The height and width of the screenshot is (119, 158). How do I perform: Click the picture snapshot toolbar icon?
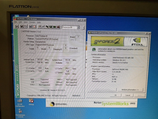[x=31, y=27]
